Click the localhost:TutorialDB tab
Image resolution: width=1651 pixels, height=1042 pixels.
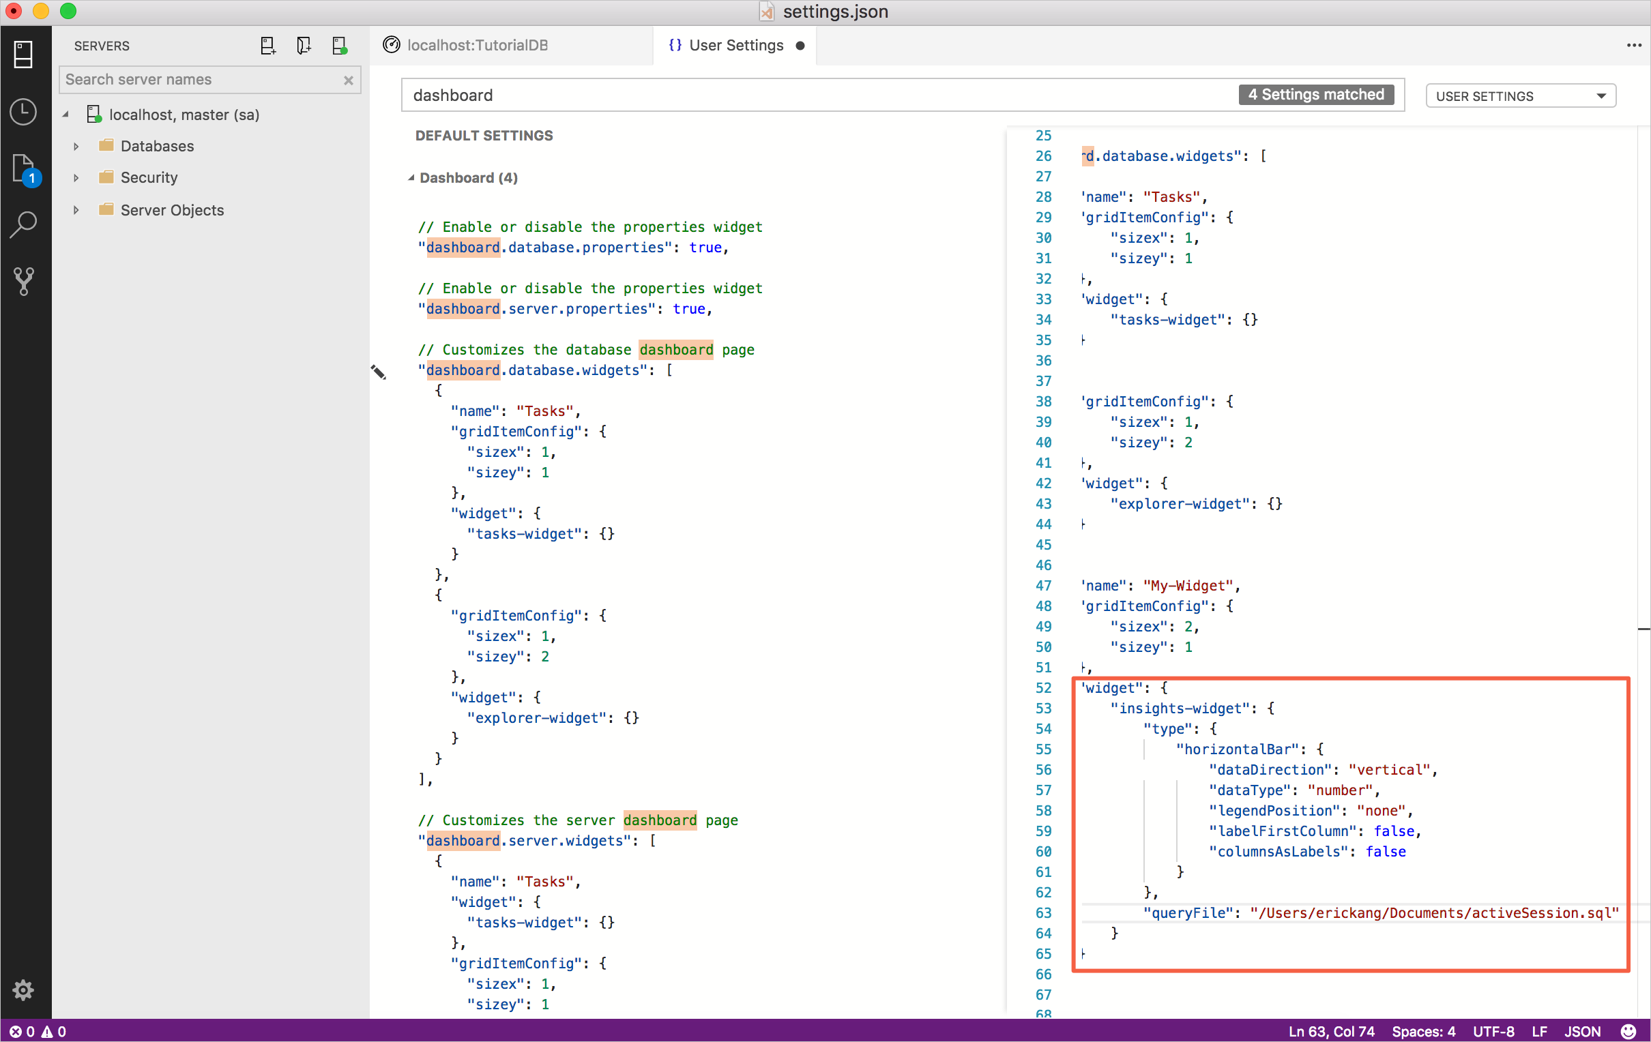click(x=480, y=46)
